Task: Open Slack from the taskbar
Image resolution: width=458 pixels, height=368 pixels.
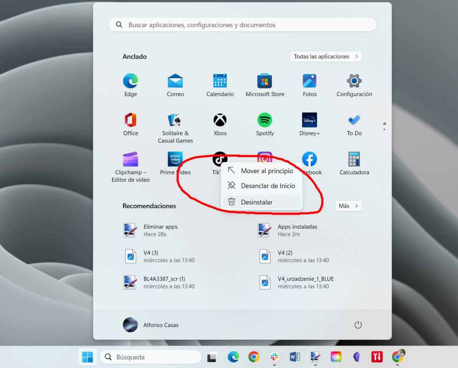Action: tap(274, 357)
